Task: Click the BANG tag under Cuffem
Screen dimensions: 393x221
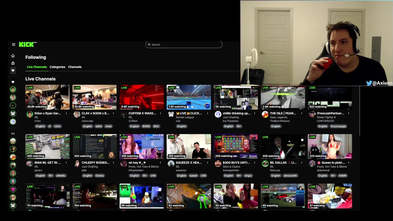Action: pos(146,126)
